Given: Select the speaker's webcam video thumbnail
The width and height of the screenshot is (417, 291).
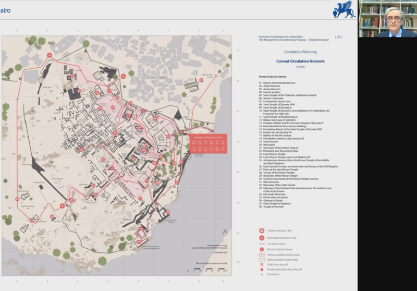Looking at the screenshot, I should coord(387,19).
